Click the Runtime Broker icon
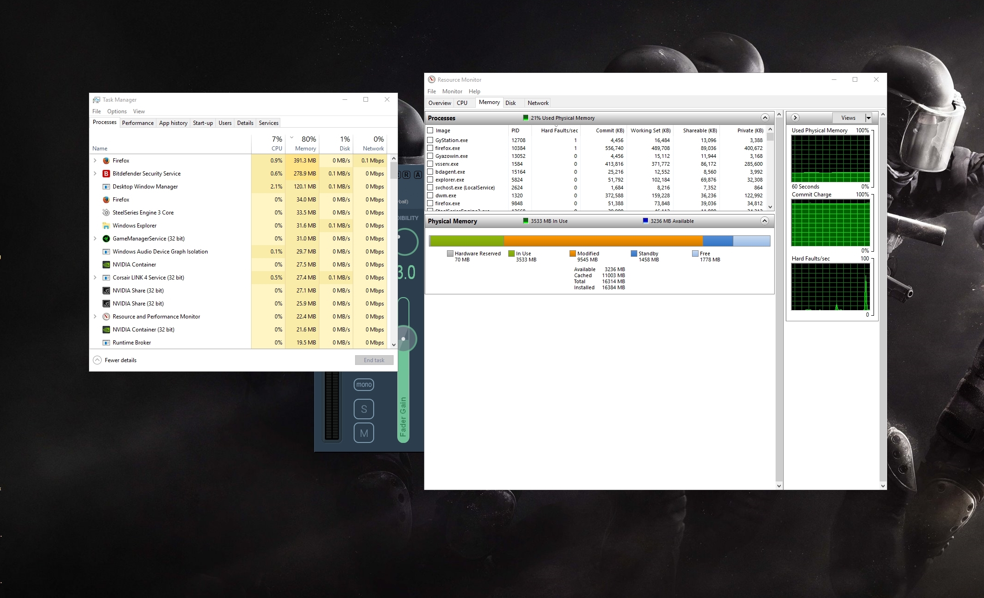The width and height of the screenshot is (984, 598). click(106, 343)
